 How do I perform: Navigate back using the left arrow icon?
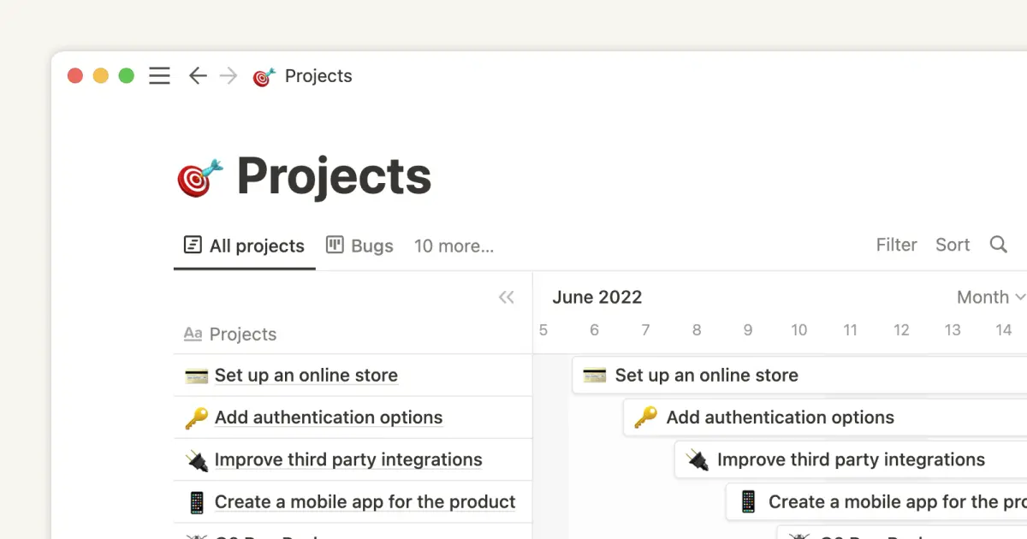pos(198,75)
